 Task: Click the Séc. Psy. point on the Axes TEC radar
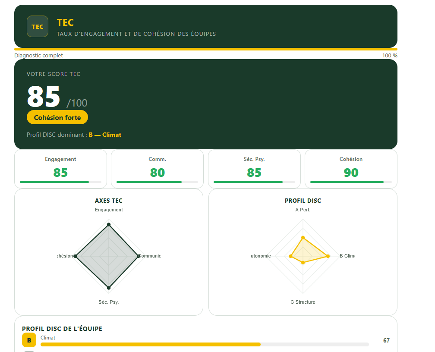pyautogui.click(x=109, y=288)
